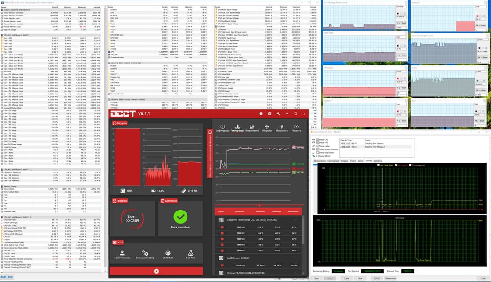
Task: Open Voltages tab in Stability Test
Action: [344, 161]
